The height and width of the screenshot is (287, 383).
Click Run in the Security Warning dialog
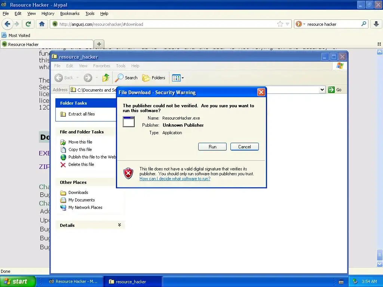pos(212,146)
